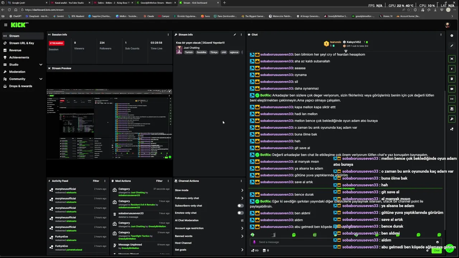Open the Mod Actions Filter

coord(159,181)
